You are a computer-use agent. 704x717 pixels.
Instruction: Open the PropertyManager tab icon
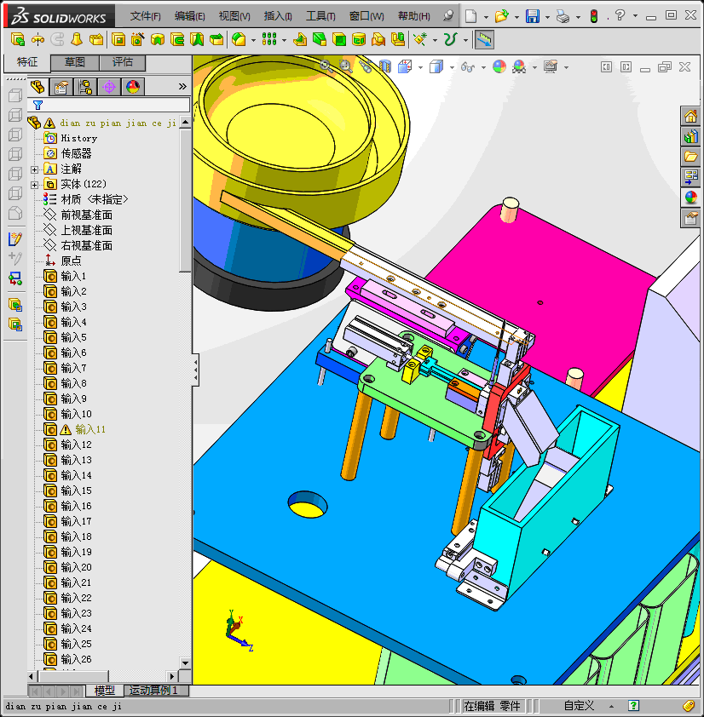click(x=61, y=87)
